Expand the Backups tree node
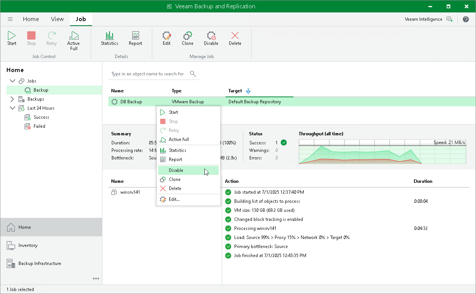 [12, 99]
